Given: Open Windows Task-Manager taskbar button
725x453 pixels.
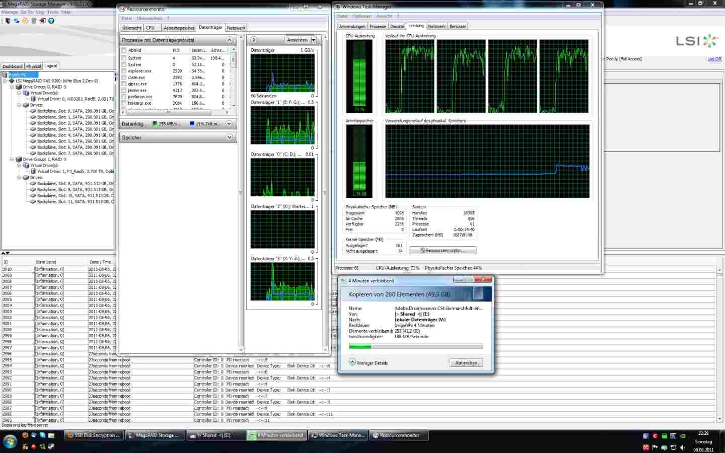Looking at the screenshot, I should (338, 435).
